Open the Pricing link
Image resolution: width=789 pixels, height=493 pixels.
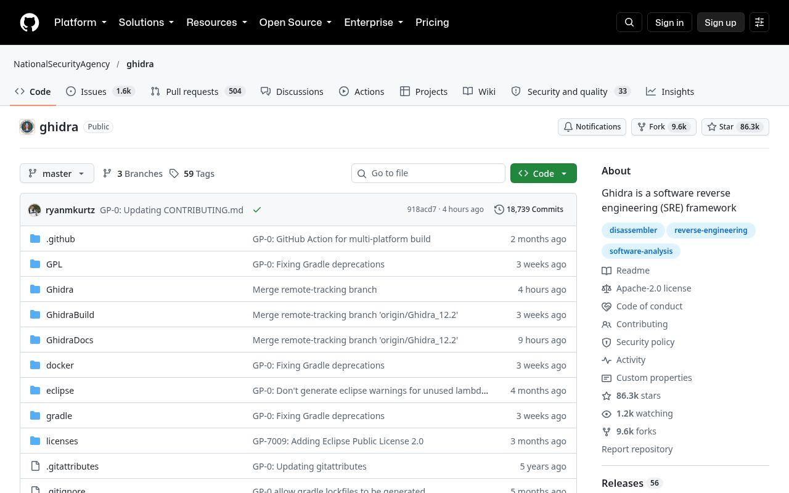[x=432, y=22]
